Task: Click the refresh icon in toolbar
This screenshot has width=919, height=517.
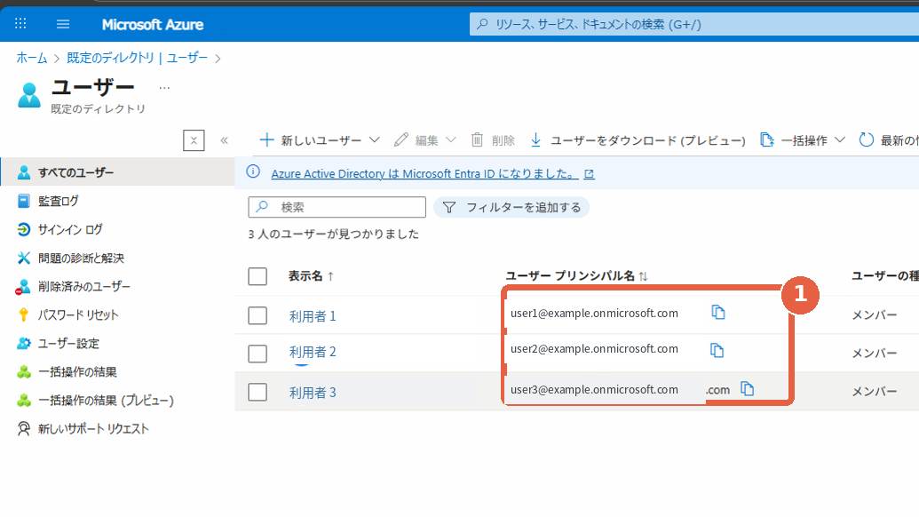Action: [867, 140]
